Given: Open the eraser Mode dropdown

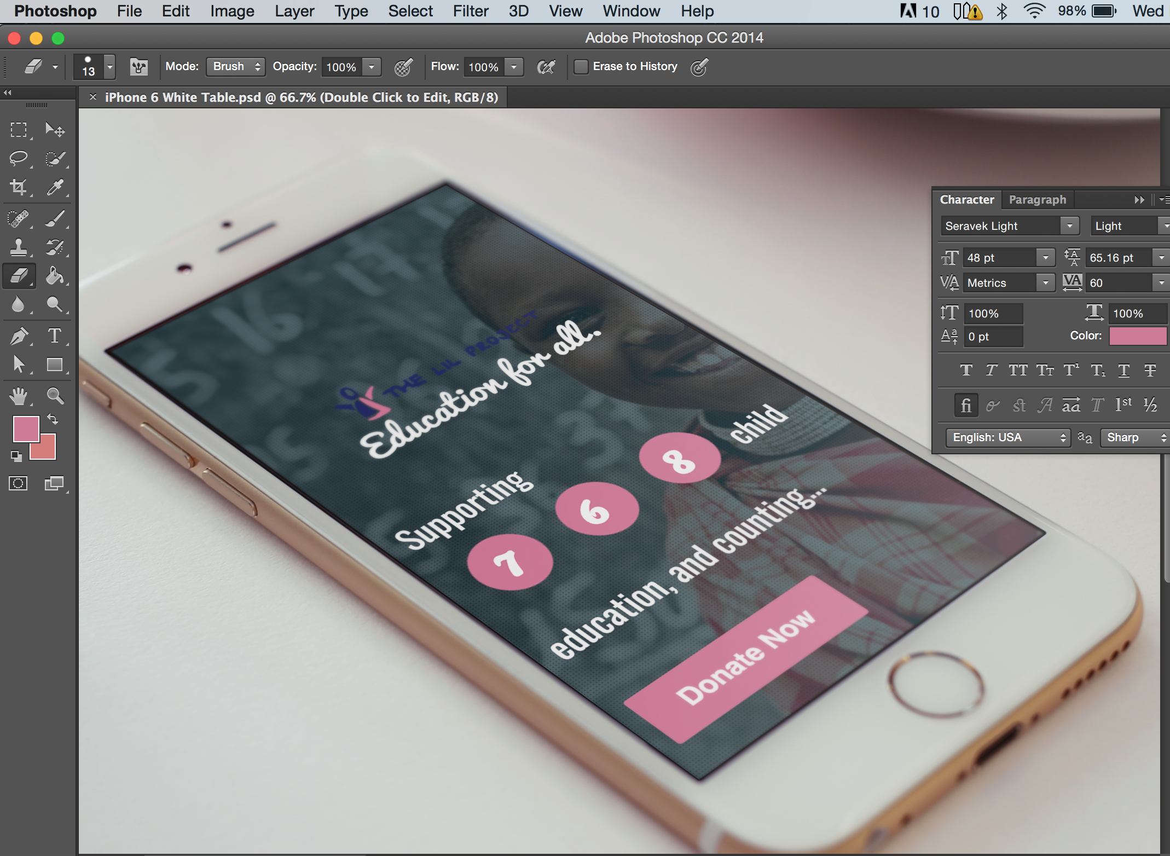Looking at the screenshot, I should click(236, 67).
